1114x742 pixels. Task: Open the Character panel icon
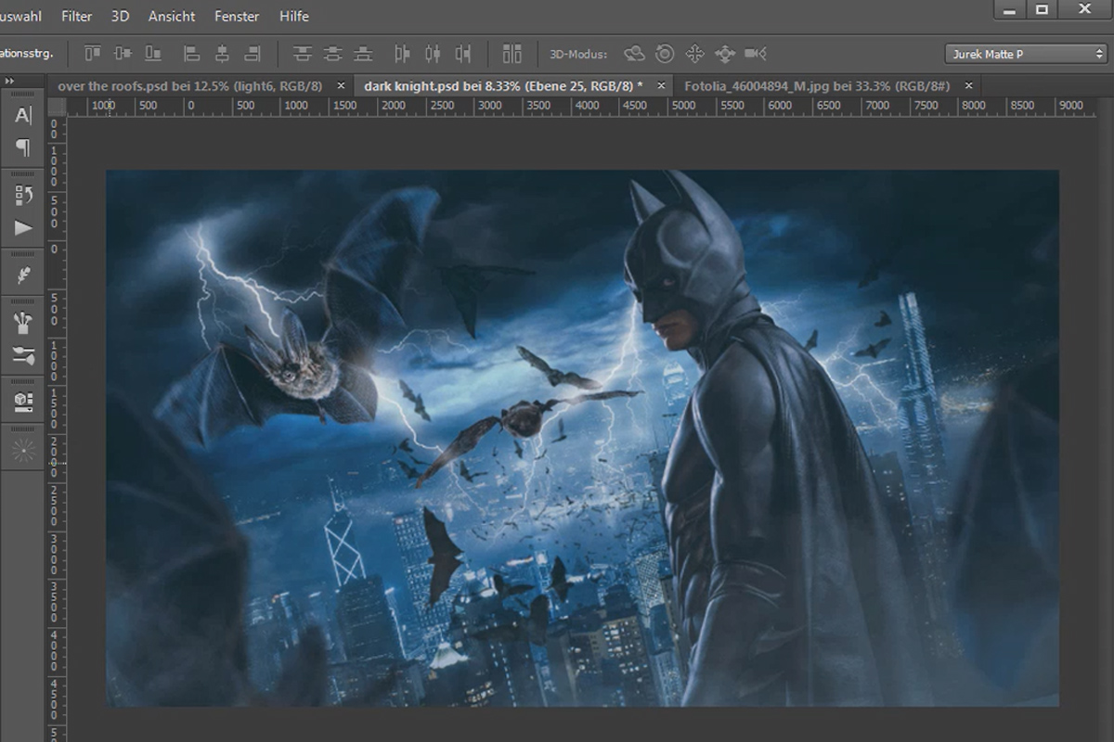[23, 115]
